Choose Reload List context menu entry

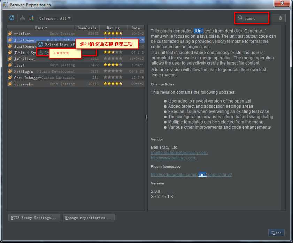coord(56,45)
